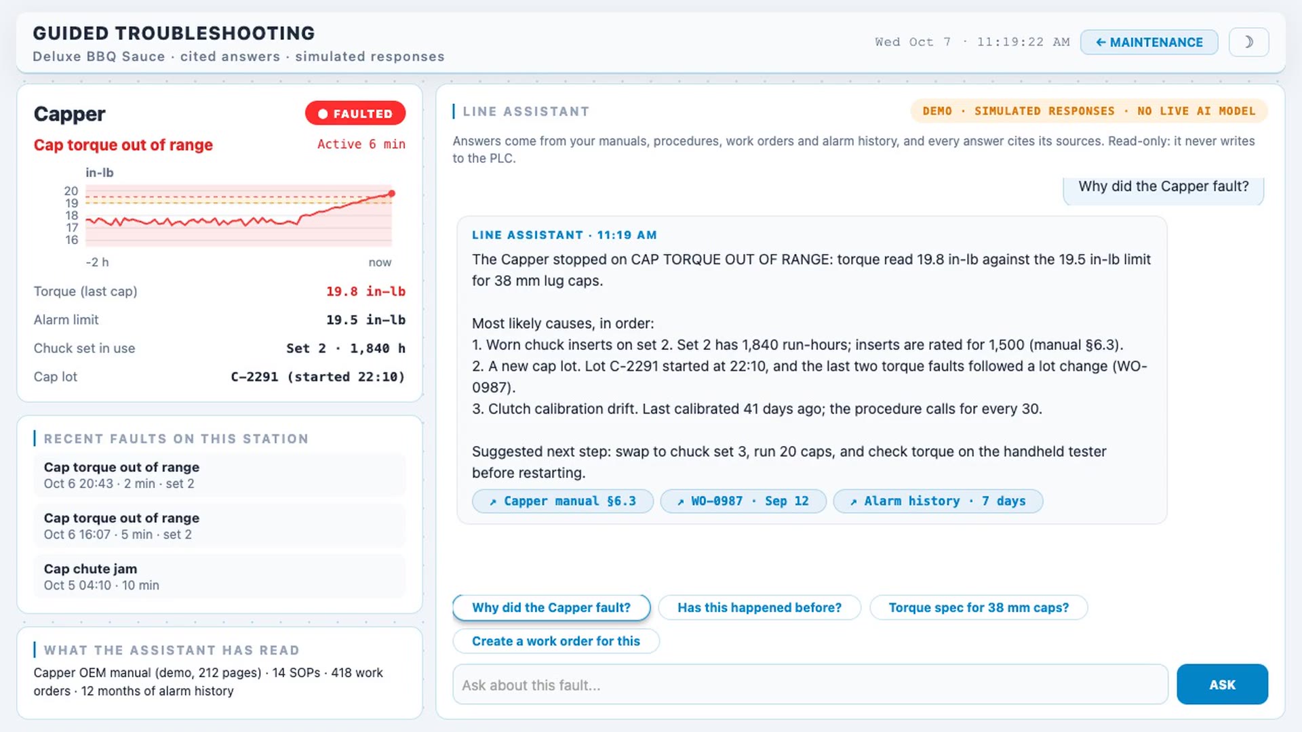Viewport: 1302px width, 732px height.
Task: Select 'Create a work order for this'
Action: 556,641
